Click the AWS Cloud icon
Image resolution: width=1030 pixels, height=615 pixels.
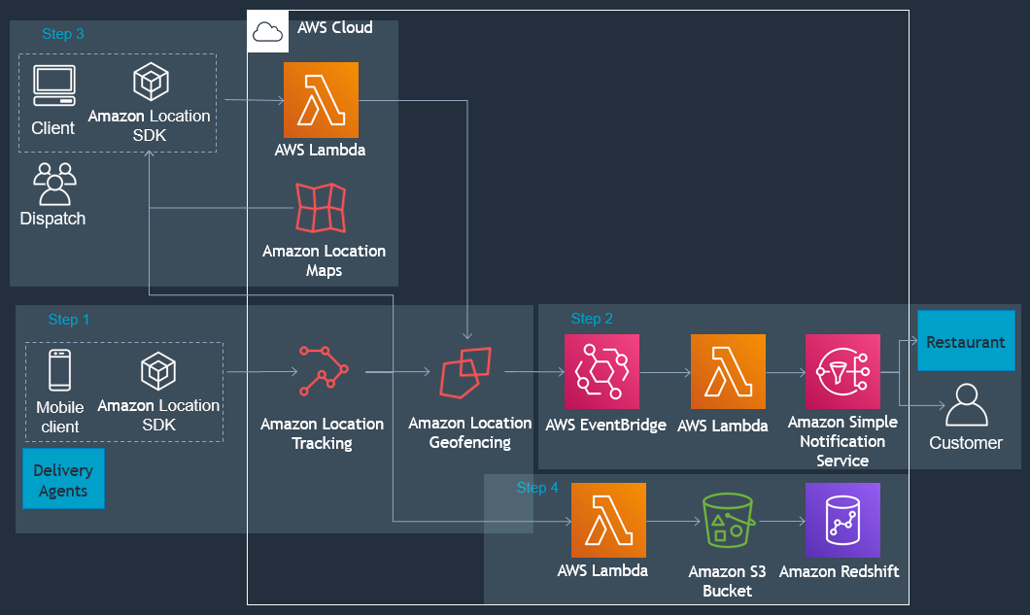pos(267,31)
